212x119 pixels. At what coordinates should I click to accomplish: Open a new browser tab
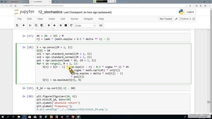point(53,2)
